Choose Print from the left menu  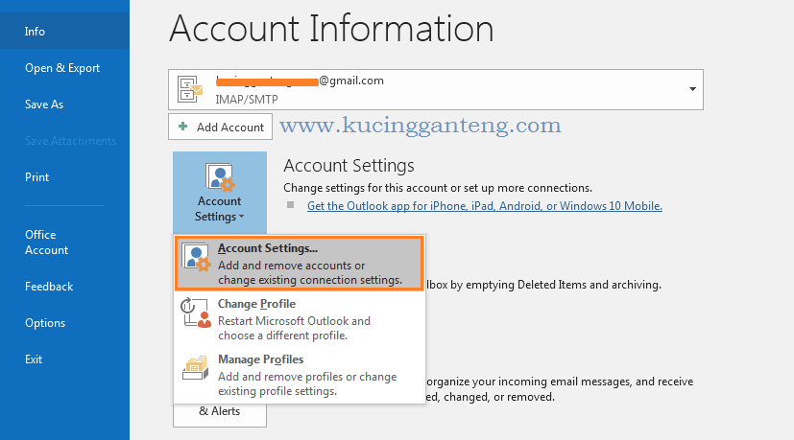coord(37,177)
